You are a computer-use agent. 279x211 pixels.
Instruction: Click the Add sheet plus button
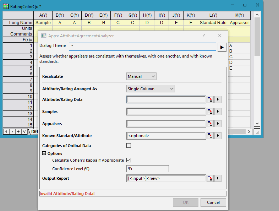coord(18,132)
